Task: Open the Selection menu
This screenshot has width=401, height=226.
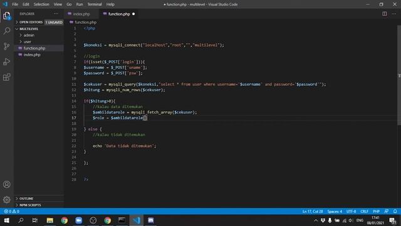Action: tap(41, 4)
